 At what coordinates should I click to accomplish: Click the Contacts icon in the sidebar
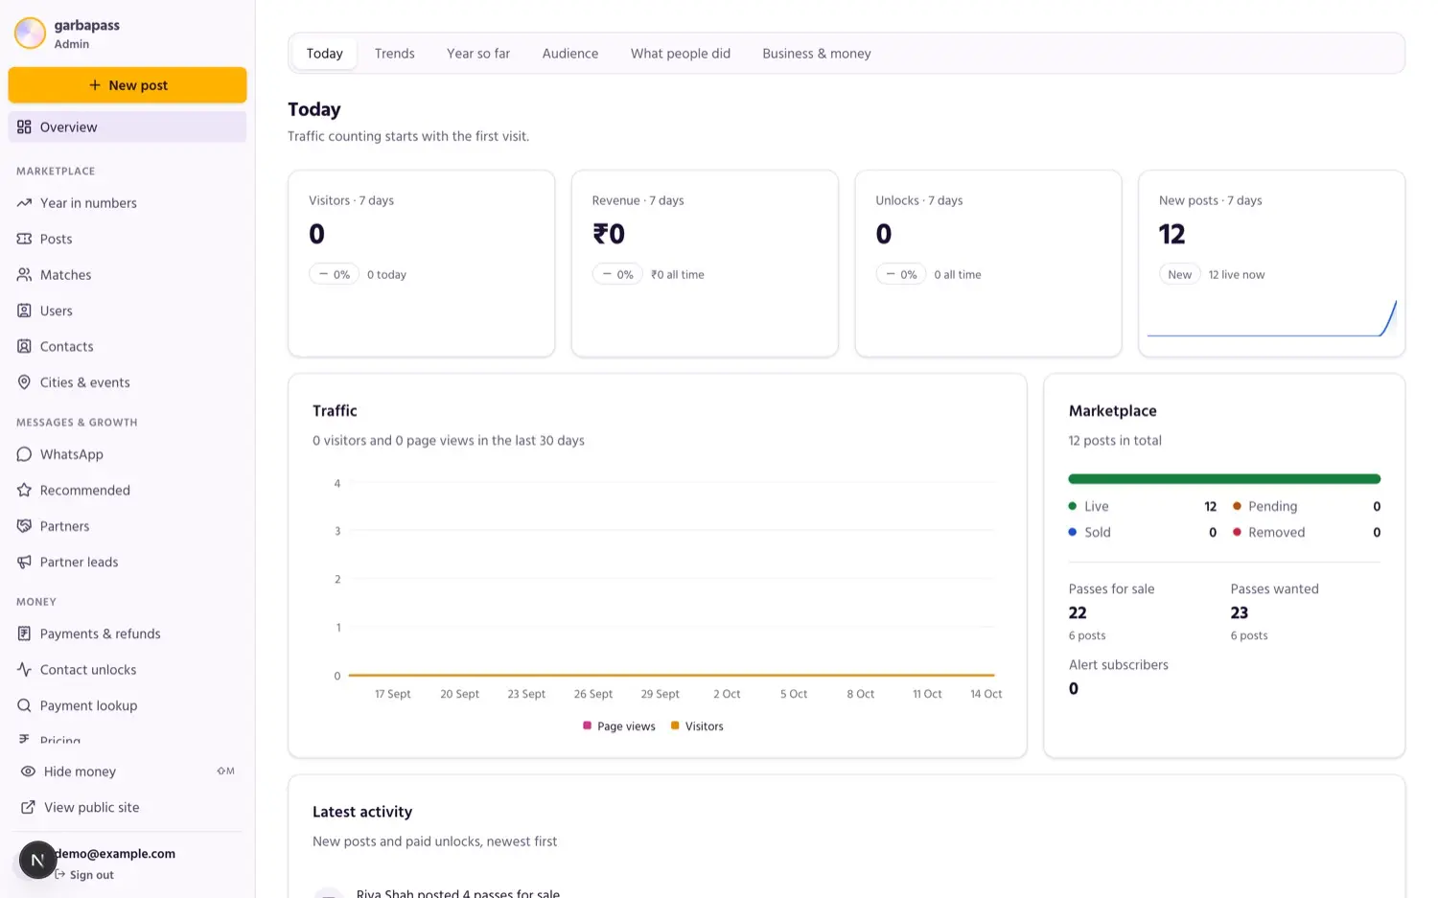pyautogui.click(x=24, y=346)
